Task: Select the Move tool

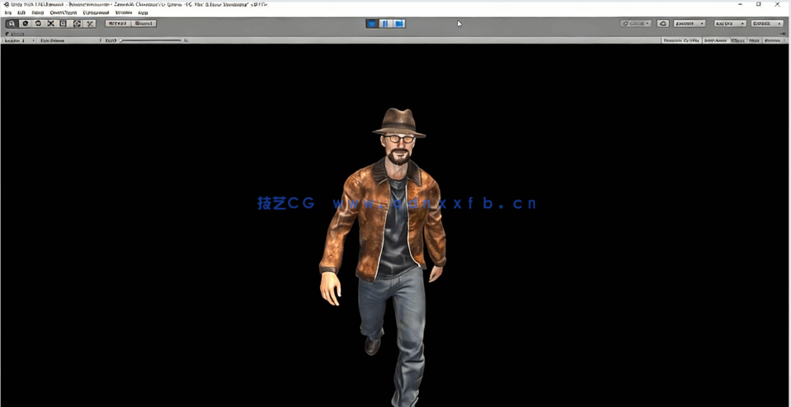Action: pyautogui.click(x=25, y=24)
